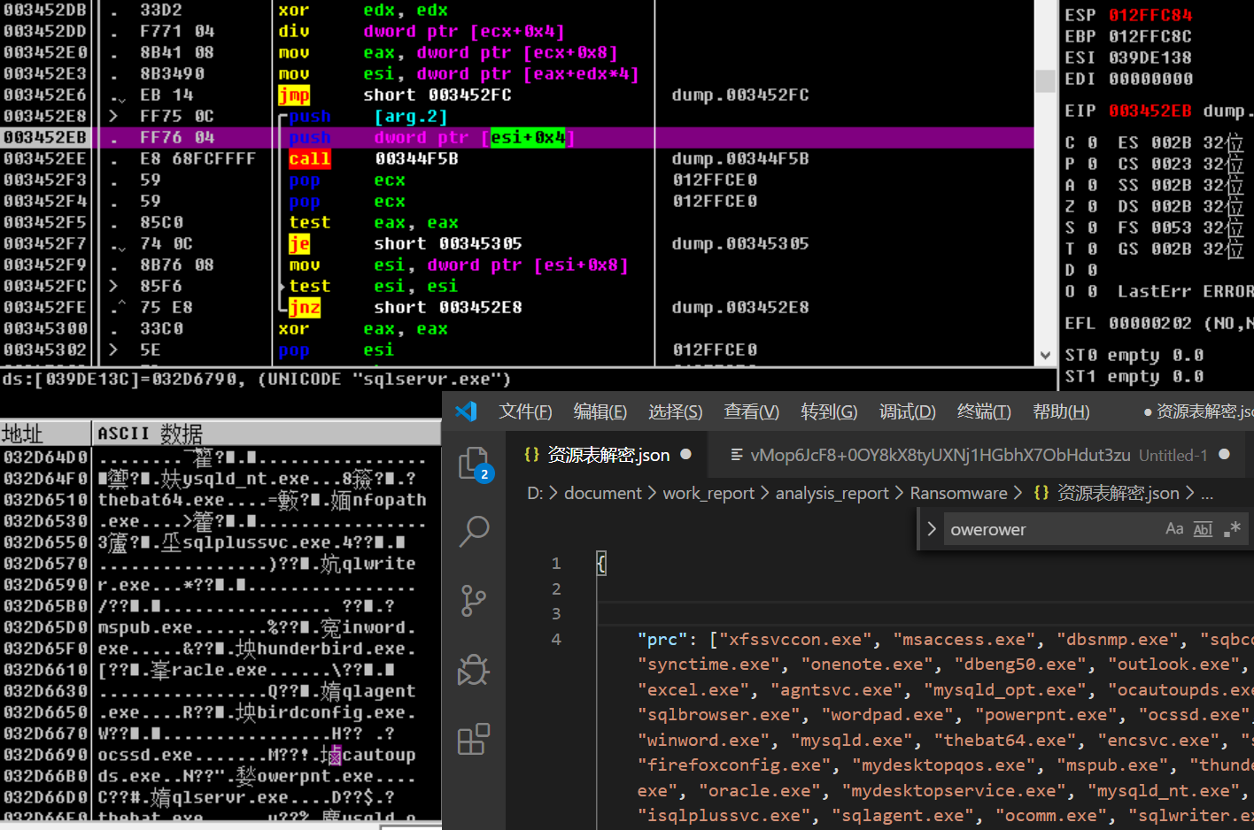Viewport: 1254px width, 830px height.
Task: Toggle the T flag bit in registers
Action: pyautogui.click(x=1092, y=249)
